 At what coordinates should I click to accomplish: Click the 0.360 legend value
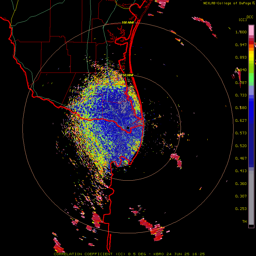241,183
